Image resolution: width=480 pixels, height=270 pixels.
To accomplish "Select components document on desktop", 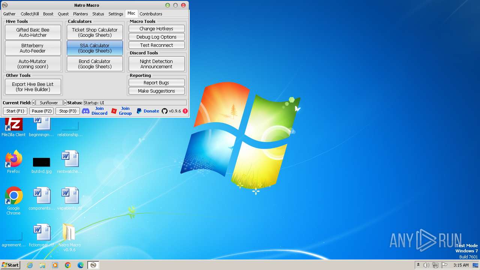I will coord(42,199).
